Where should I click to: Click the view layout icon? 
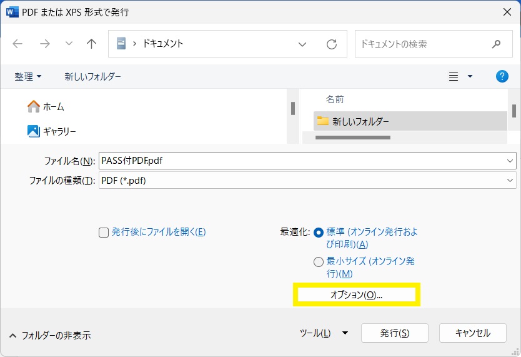click(x=454, y=76)
